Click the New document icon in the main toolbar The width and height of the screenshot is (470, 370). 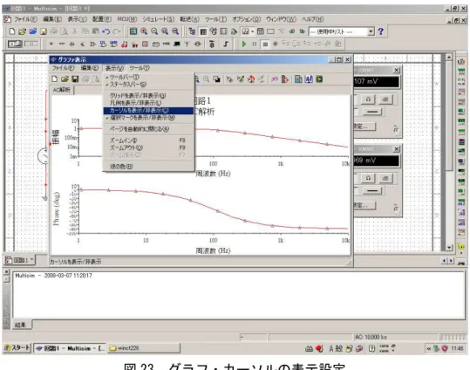[x=12, y=31]
